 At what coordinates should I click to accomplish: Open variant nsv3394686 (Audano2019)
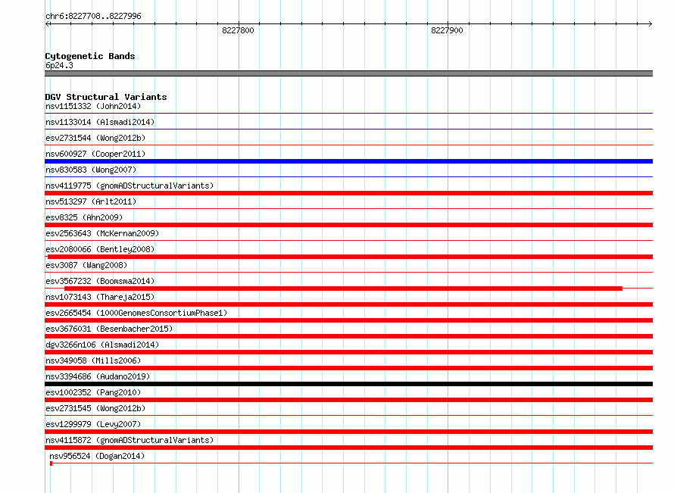(98, 376)
